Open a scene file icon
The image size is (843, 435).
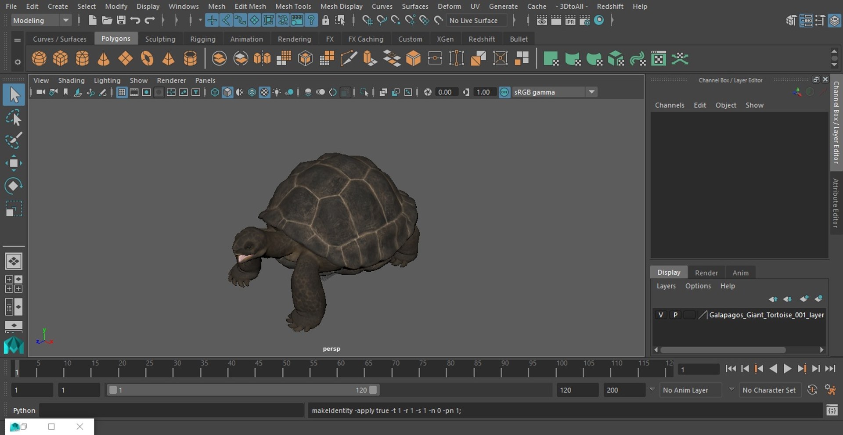click(107, 20)
